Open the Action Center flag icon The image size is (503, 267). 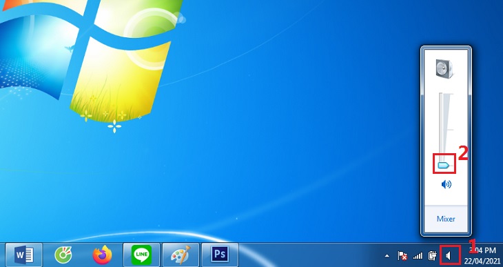pyautogui.click(x=402, y=256)
